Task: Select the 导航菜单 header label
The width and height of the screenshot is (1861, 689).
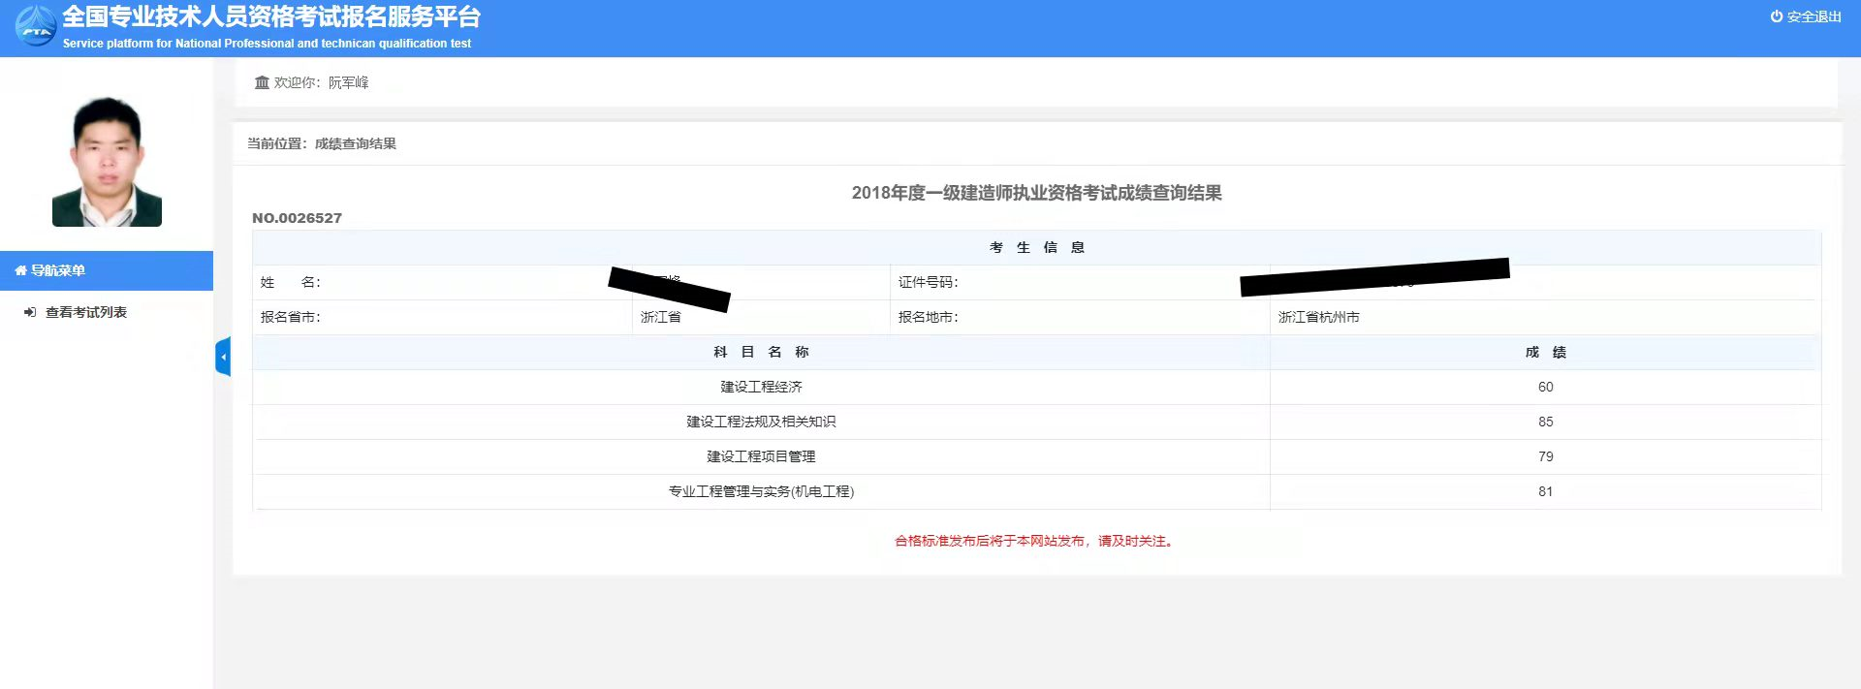Action: point(58,270)
